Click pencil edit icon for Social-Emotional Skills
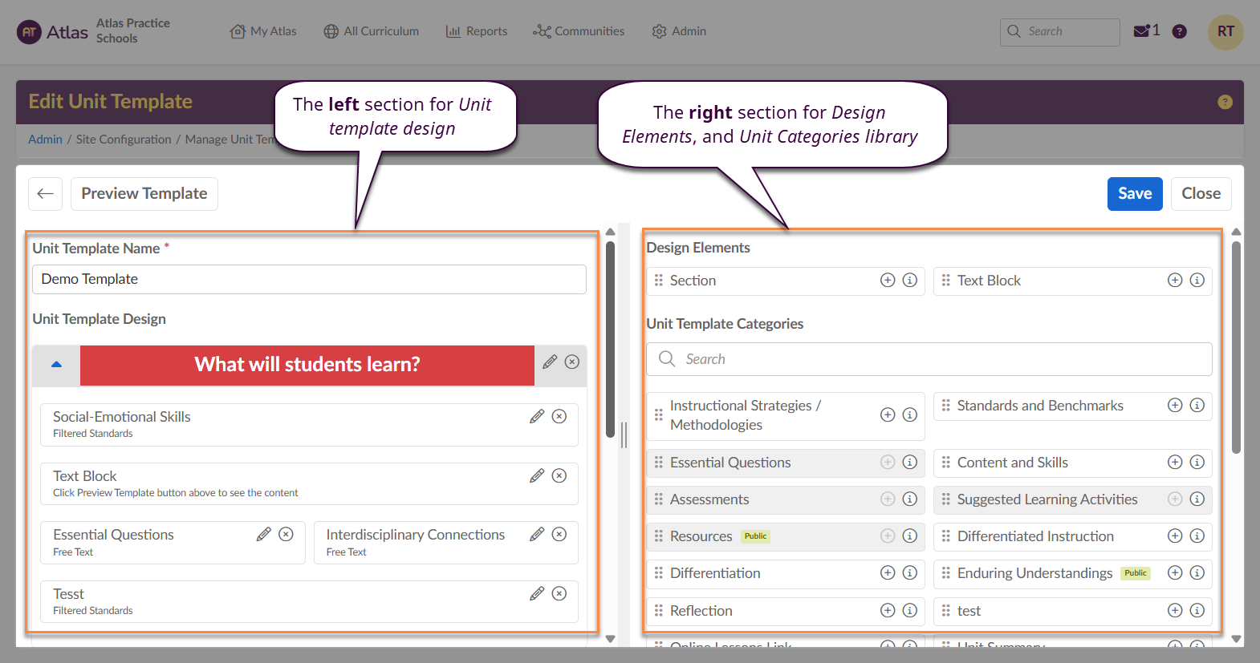 [x=537, y=417]
